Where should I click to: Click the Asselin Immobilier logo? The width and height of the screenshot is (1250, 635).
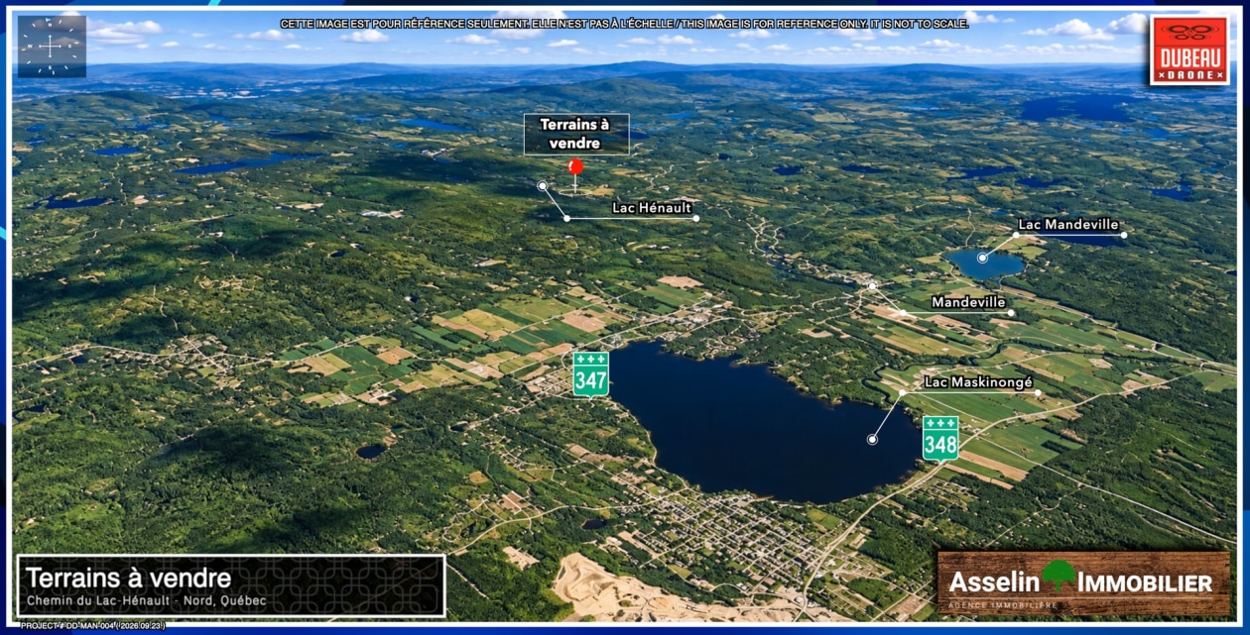1083,583
